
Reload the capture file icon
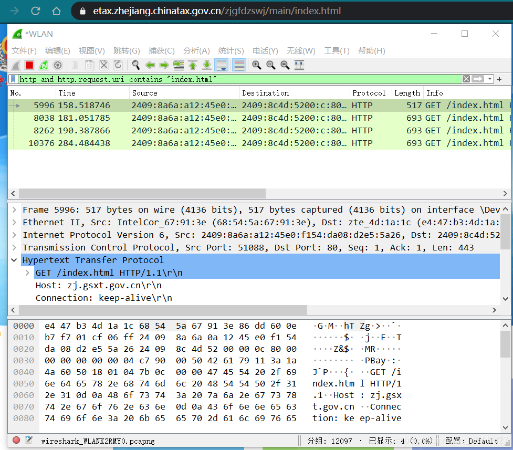[118, 66]
